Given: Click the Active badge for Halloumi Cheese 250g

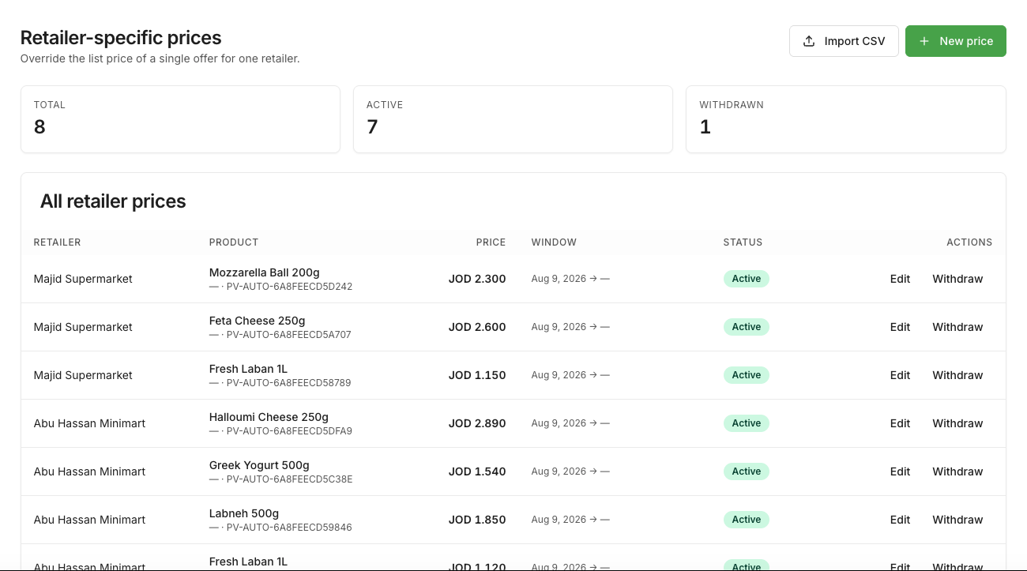Looking at the screenshot, I should (x=746, y=423).
